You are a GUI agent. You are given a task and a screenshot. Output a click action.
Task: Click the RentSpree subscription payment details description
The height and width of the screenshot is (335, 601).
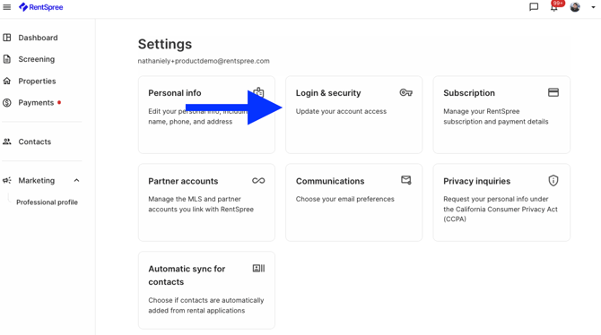tap(495, 116)
